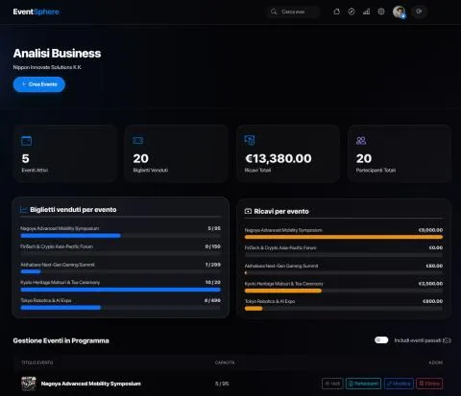
Task: Focus the event search field
Action: coord(293,12)
